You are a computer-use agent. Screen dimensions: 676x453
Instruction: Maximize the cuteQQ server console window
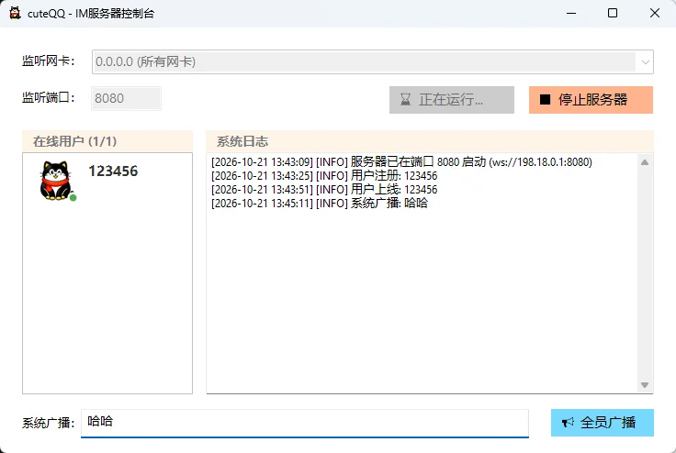tap(613, 13)
